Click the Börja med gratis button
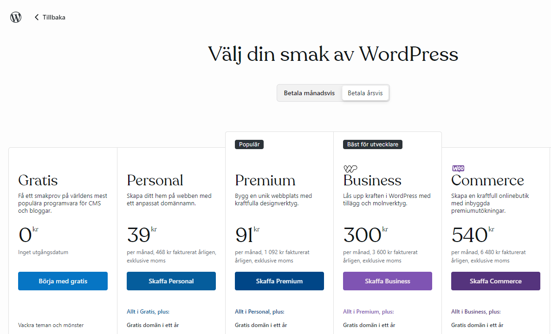 coord(63,281)
